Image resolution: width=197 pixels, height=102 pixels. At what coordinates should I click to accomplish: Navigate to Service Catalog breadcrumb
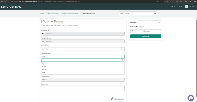53,14
